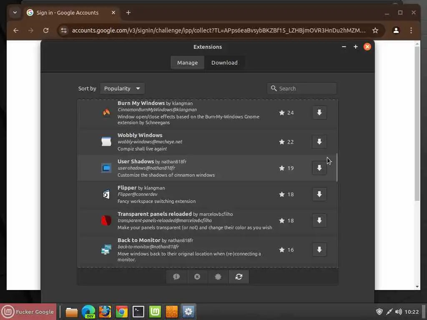427x320 pixels.
Task: Click the Back to Monitor icon
Action: (x=106, y=250)
